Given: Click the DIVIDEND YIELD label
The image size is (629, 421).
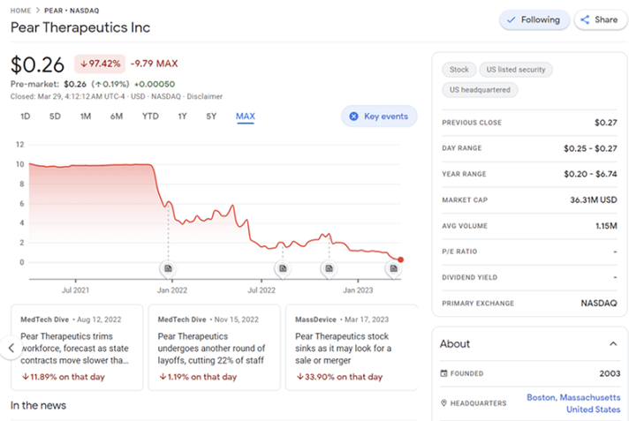Looking at the screenshot, I should tap(469, 277).
